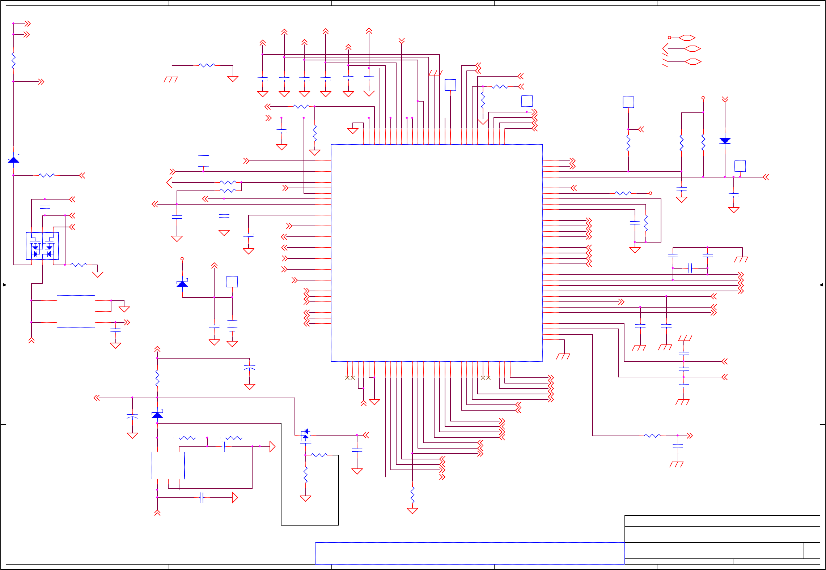The image size is (826, 570).
Task: Click the bottom hexagonal port with chassis ground
Action: point(693,61)
